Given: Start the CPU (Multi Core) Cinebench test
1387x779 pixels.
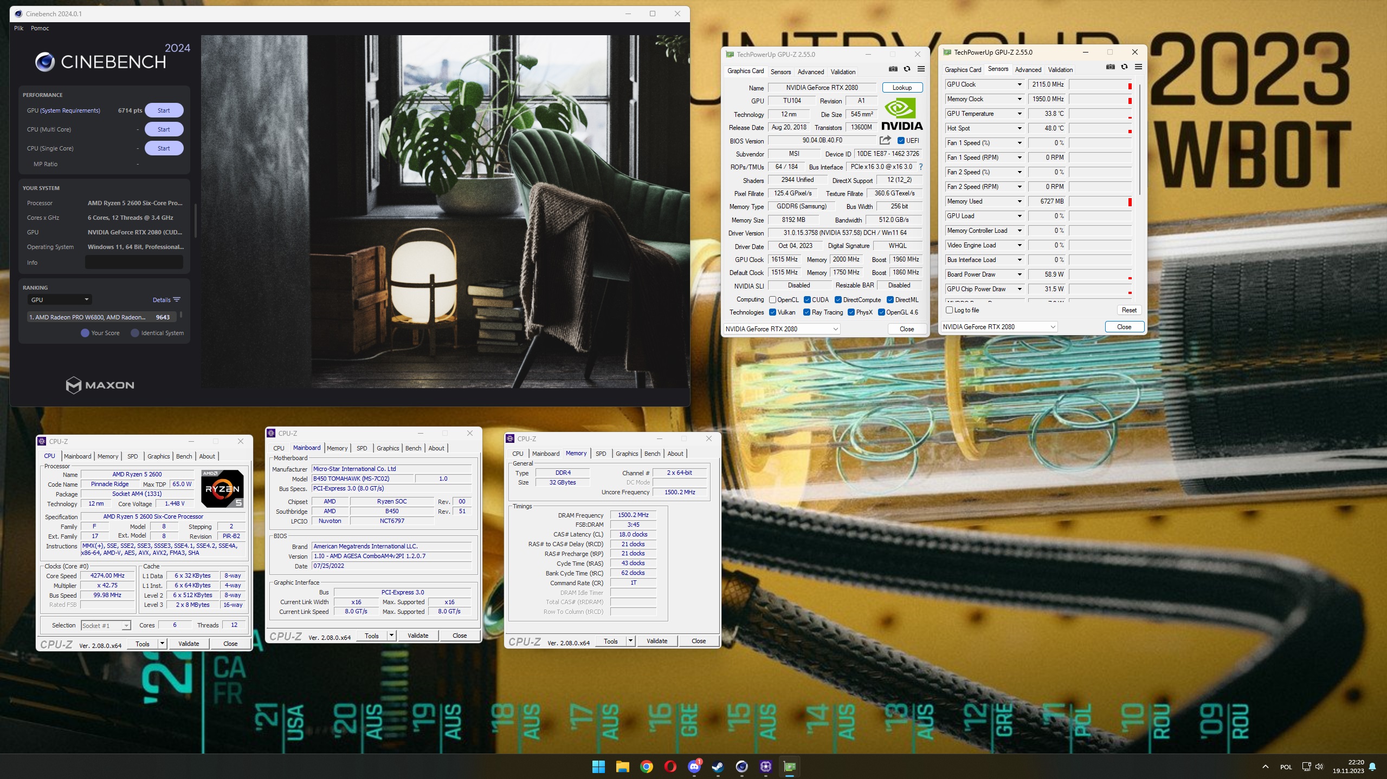Looking at the screenshot, I should pyautogui.click(x=164, y=129).
